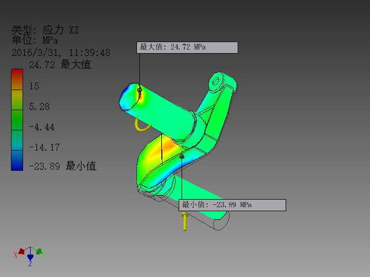Click the '单位: MPa' unit text
Screen dimensions: 370x277
[x=35, y=40]
